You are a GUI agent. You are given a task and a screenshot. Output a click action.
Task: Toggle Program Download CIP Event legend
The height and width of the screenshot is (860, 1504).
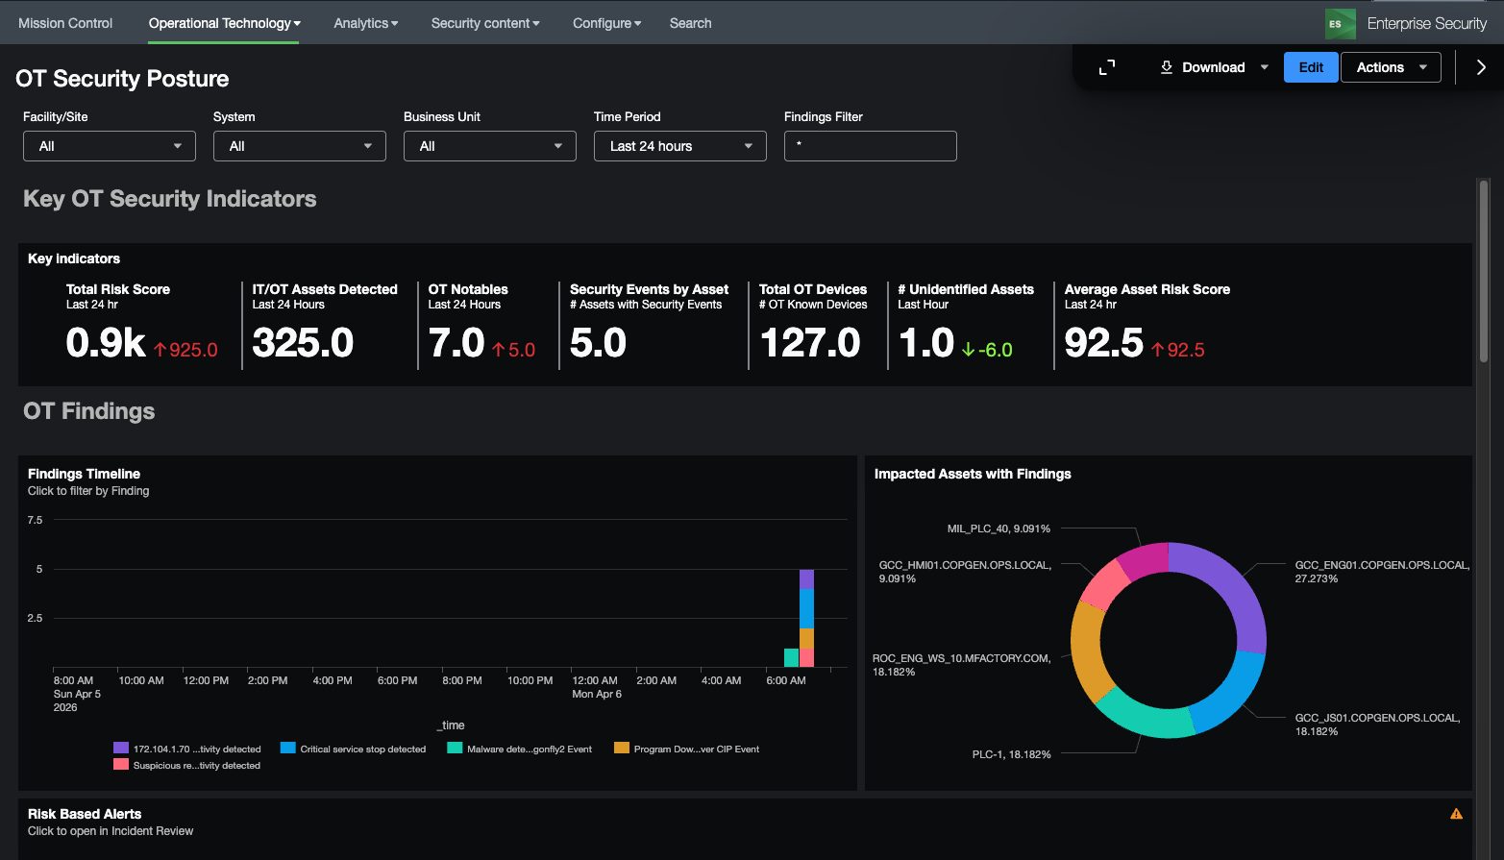pyautogui.click(x=686, y=749)
